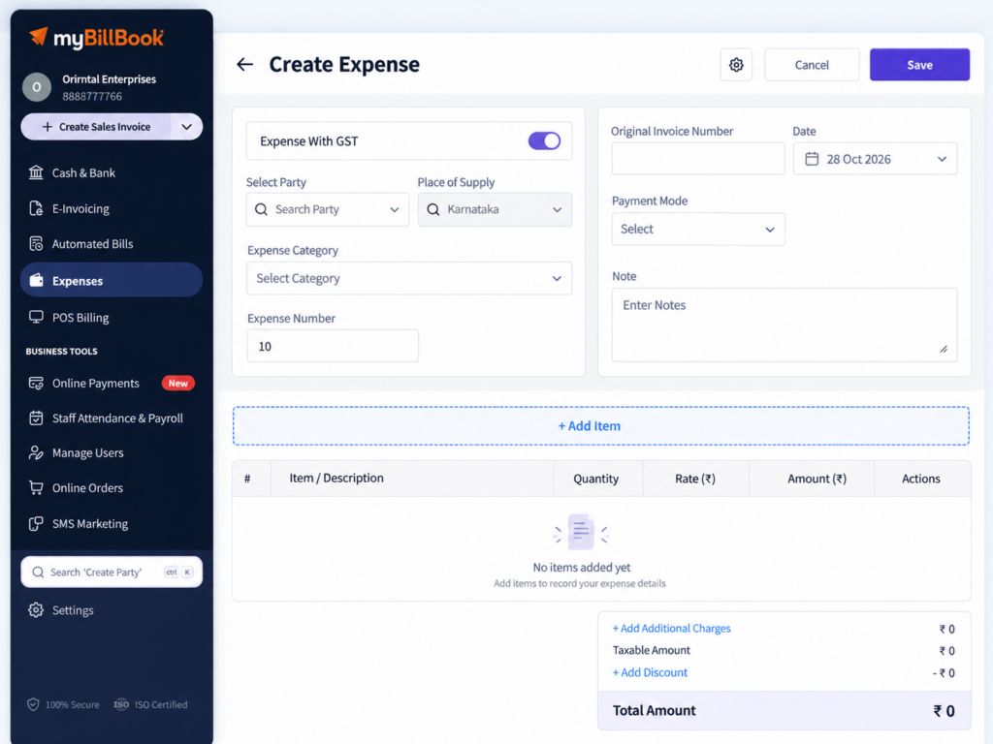Click the plus icon on Create Sales Invoice
993x744 pixels.
[47, 127]
